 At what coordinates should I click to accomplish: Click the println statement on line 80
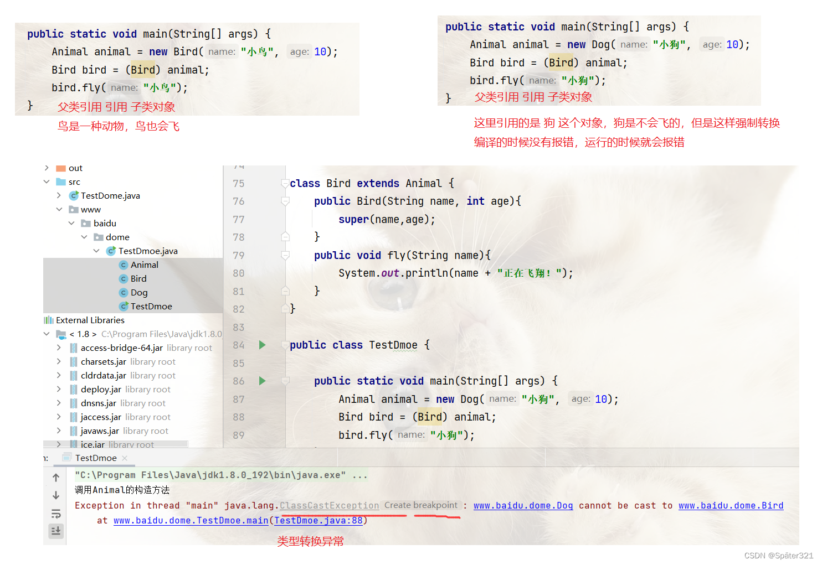click(455, 273)
